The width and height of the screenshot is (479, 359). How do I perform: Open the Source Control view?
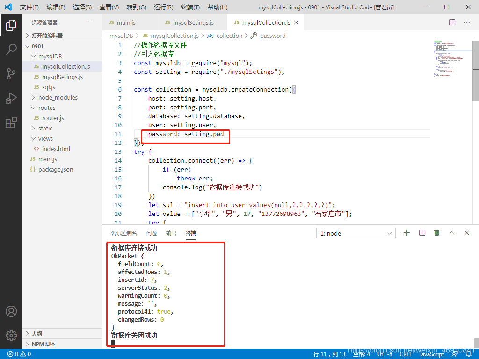[x=11, y=74]
